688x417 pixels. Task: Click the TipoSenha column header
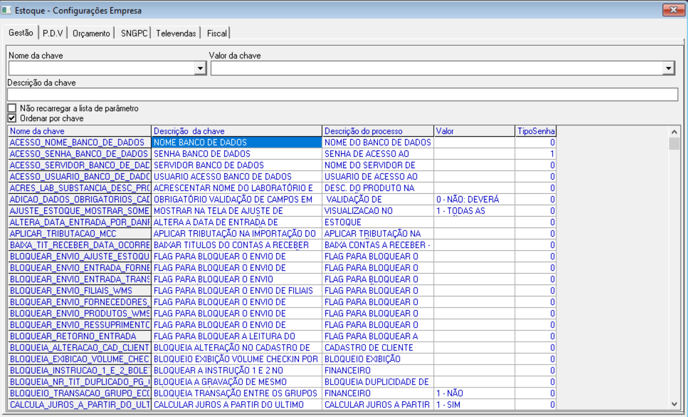pos(536,131)
